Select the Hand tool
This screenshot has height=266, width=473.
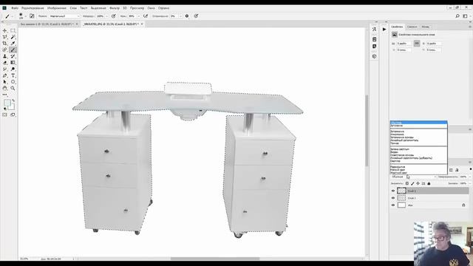(5, 89)
